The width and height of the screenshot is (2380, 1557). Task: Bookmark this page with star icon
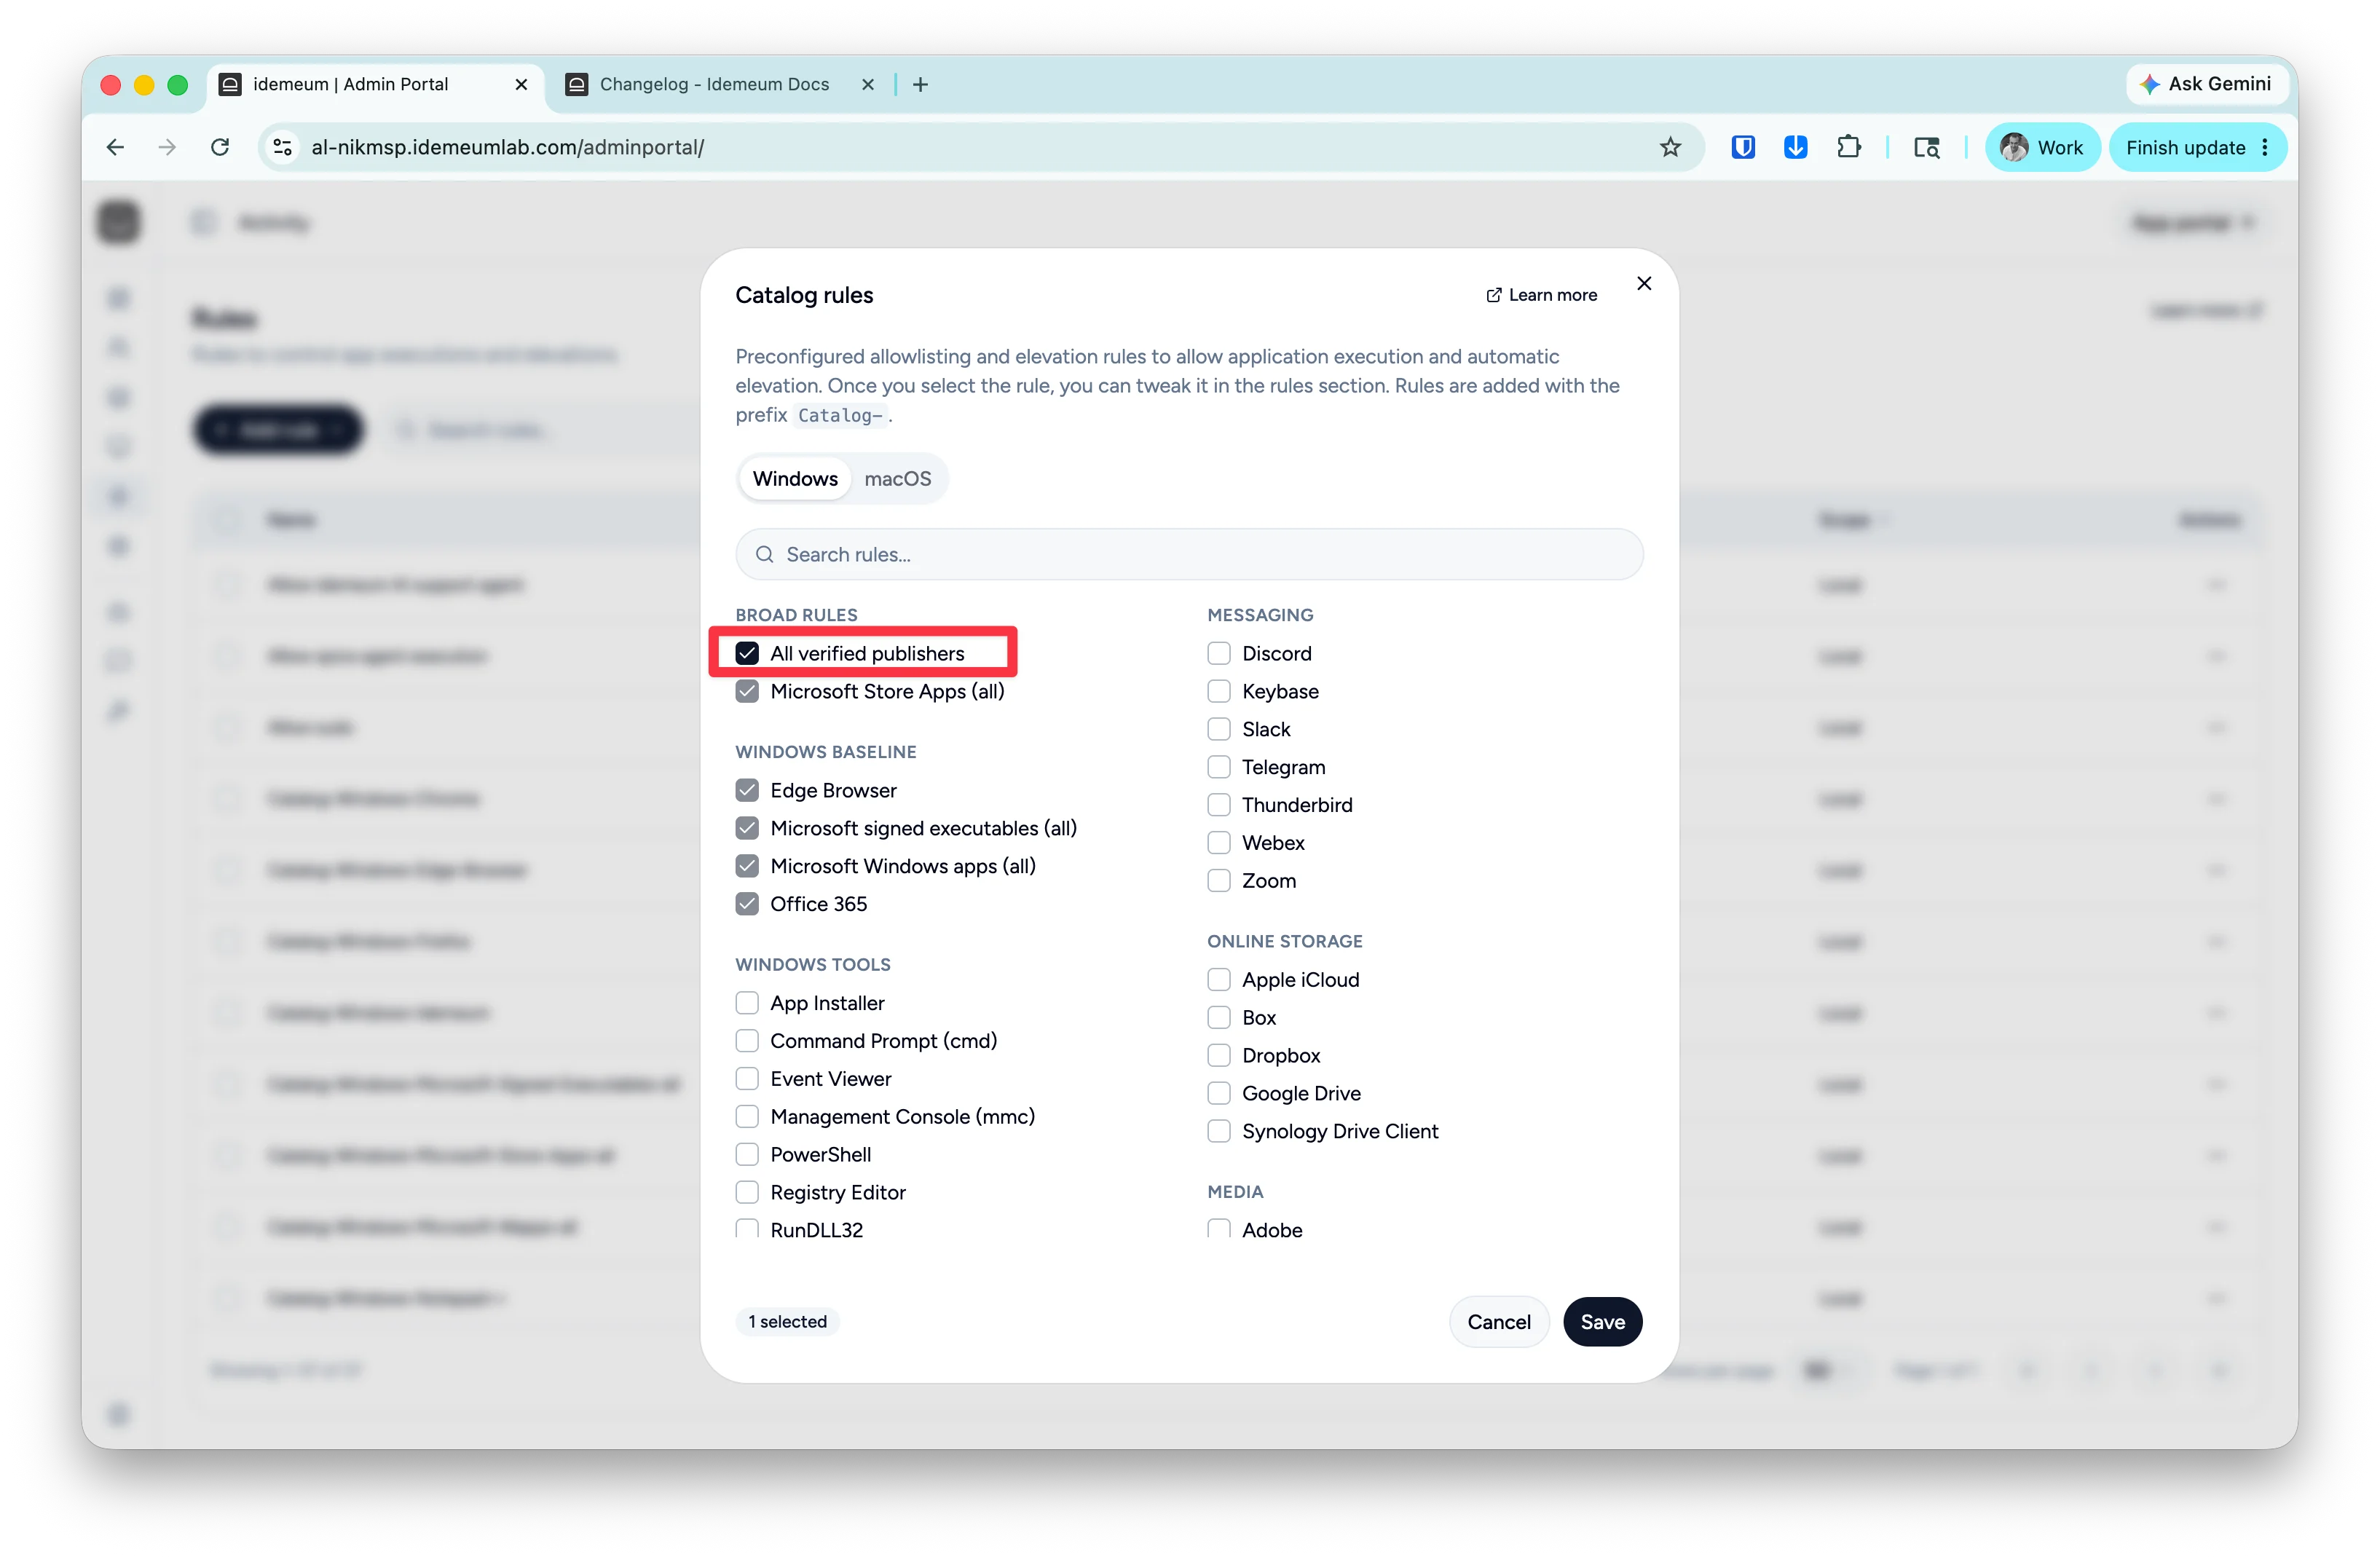(x=1670, y=147)
